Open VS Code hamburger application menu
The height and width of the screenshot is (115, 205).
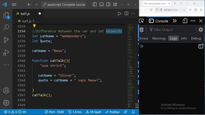tap(14, 4)
